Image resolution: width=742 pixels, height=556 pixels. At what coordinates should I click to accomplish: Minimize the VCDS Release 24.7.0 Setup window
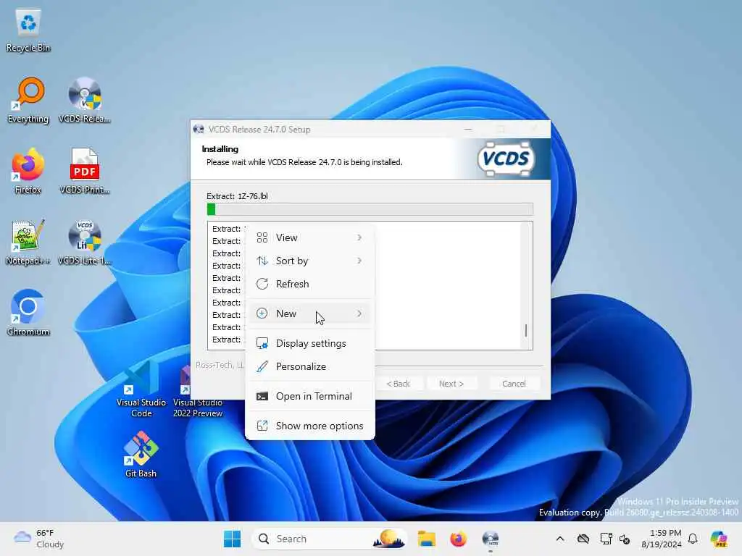468,129
